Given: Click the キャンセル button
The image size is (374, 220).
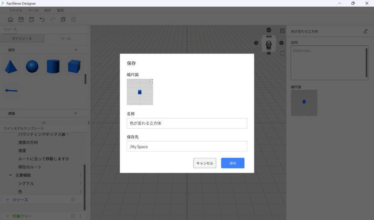Looking at the screenshot, I should click(x=205, y=163).
